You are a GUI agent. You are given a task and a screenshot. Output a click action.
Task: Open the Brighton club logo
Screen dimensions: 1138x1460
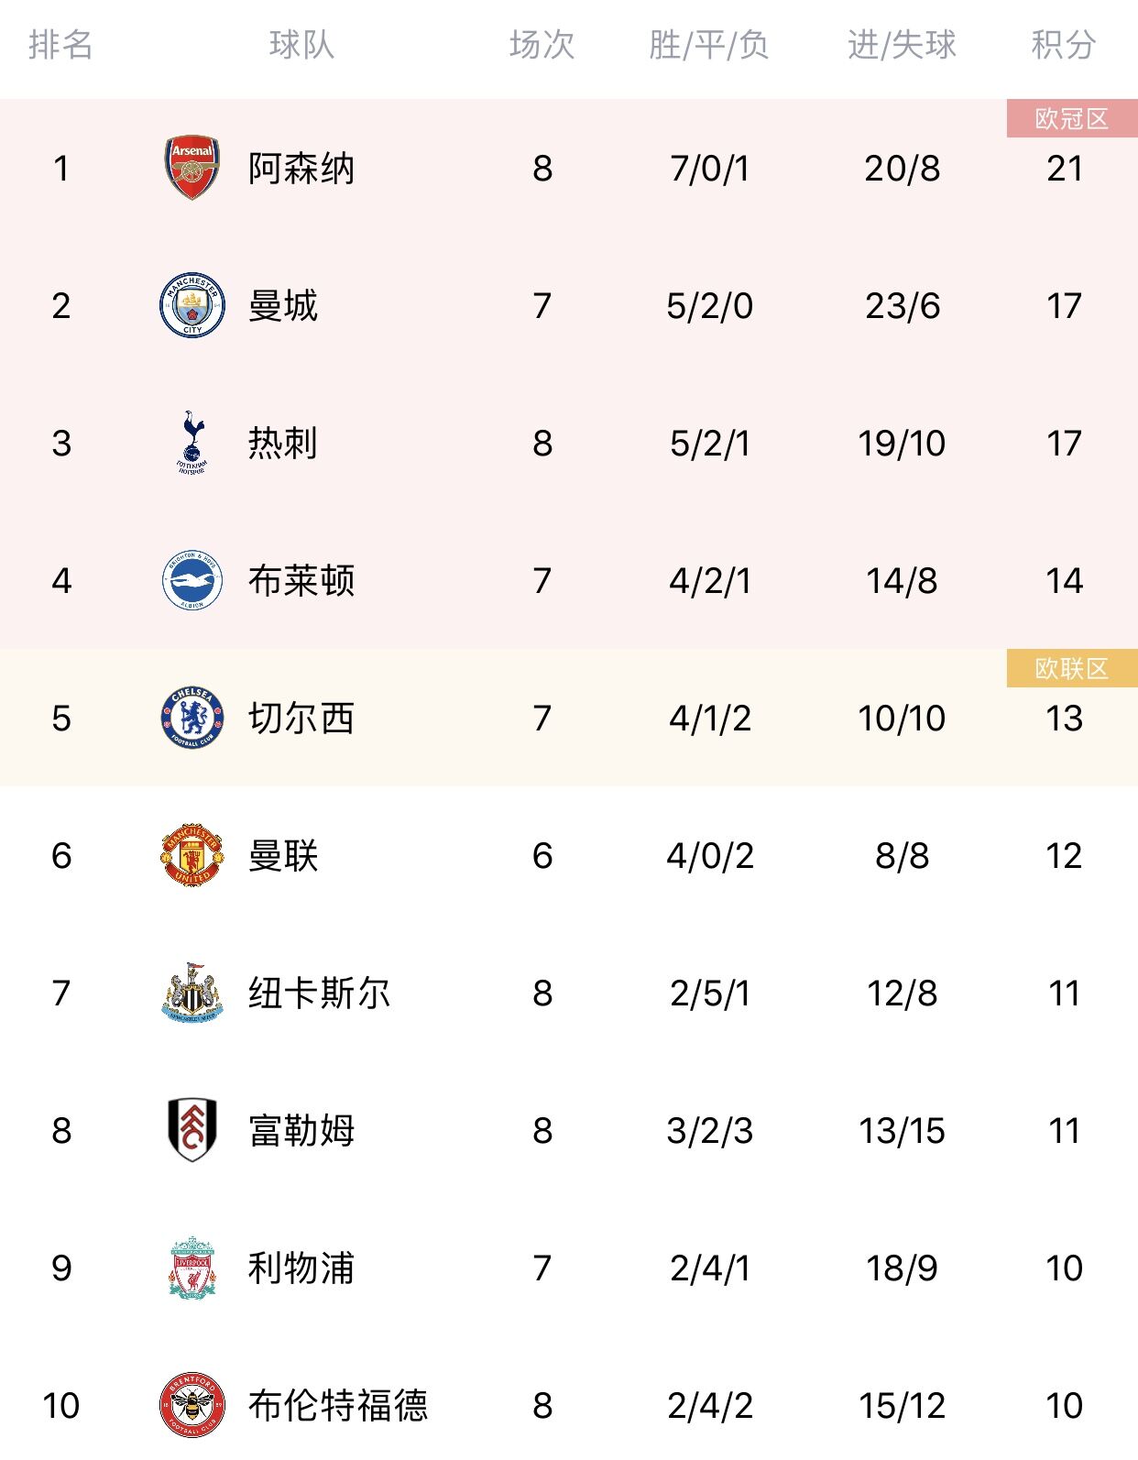pos(192,581)
